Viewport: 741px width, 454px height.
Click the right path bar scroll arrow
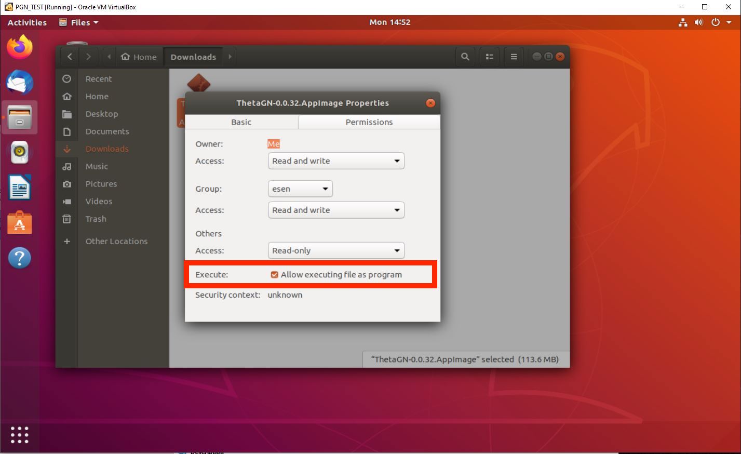tap(230, 57)
